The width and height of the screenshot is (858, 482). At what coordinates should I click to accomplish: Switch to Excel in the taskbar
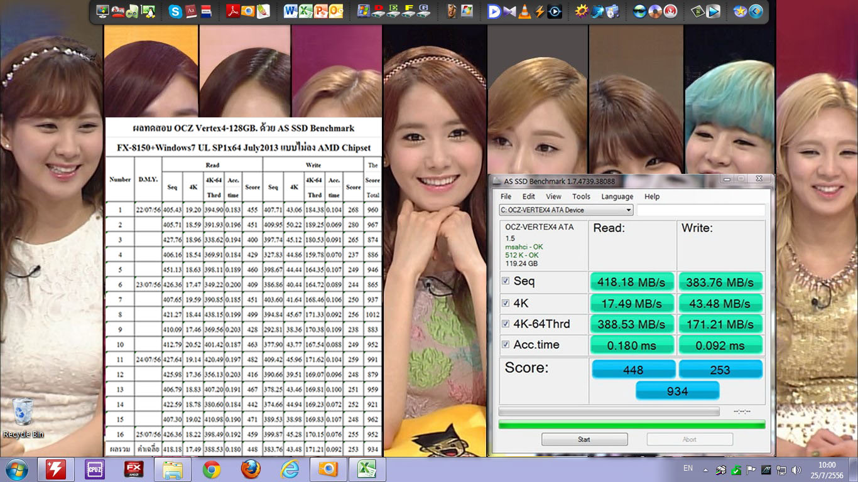(x=366, y=469)
